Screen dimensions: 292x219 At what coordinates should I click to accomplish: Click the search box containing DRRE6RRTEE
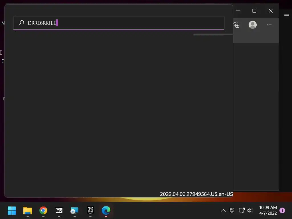pyautogui.click(x=119, y=23)
